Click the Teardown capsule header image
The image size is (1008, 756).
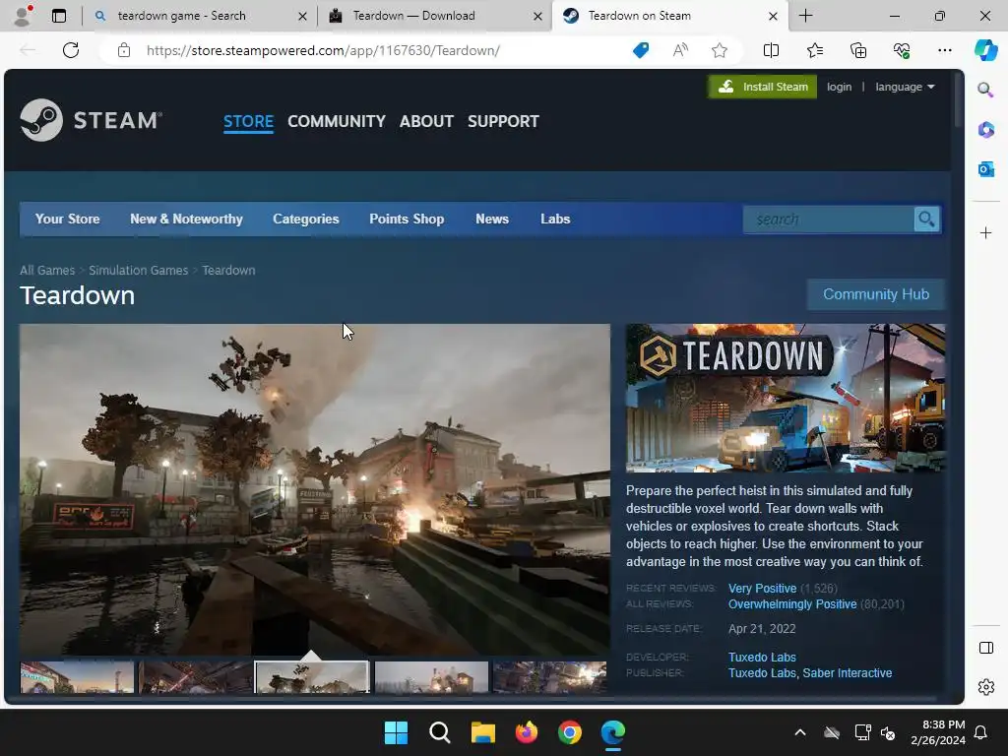point(786,398)
